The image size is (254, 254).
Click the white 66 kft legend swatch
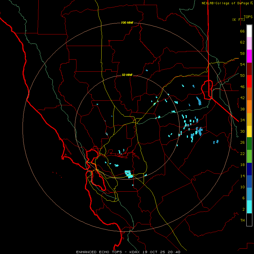pos(249,31)
